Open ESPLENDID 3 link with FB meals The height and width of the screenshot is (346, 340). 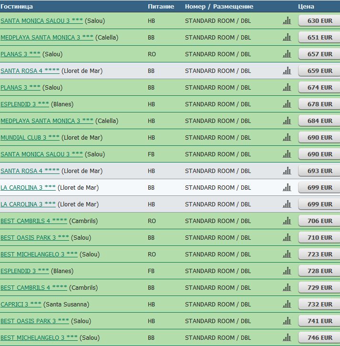pos(25,271)
